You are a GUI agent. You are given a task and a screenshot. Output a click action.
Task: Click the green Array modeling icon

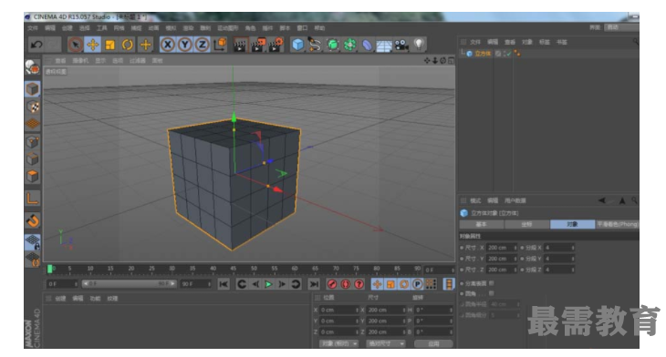(349, 45)
